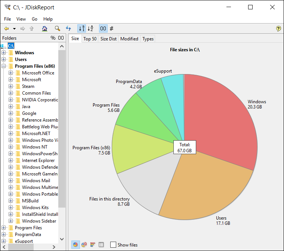Viewport: 284px width, 251px height.
Task: Select the Size tab
Action: pyautogui.click(x=75, y=39)
